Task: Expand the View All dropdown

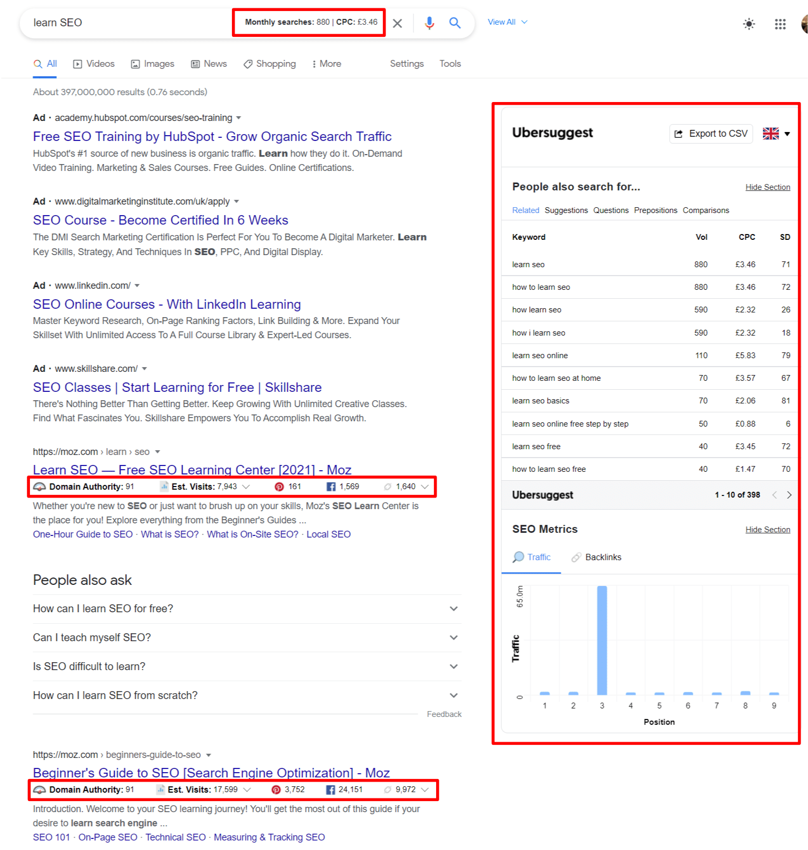Action: point(508,22)
